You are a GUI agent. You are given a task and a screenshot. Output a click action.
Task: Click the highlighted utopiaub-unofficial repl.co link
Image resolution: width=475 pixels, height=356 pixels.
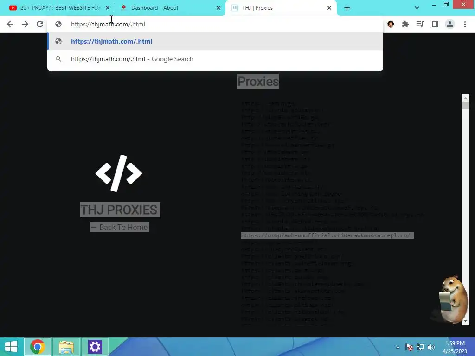(x=327, y=235)
